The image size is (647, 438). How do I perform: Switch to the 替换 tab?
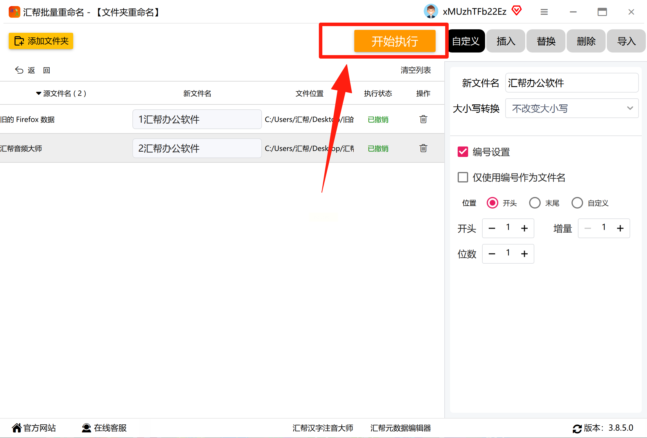click(x=546, y=41)
